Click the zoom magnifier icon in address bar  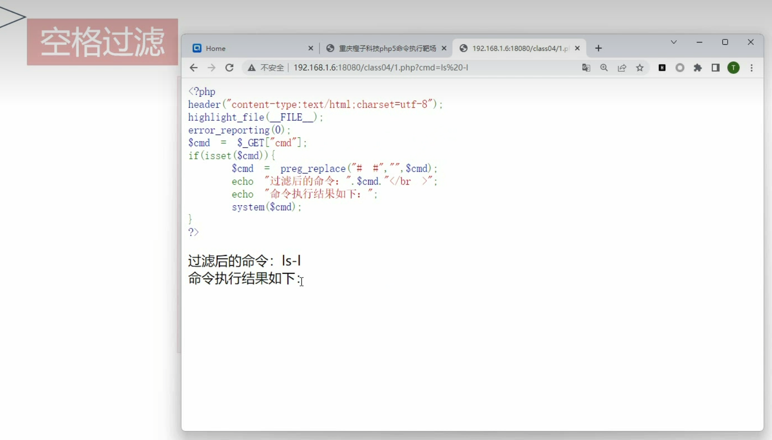(604, 68)
